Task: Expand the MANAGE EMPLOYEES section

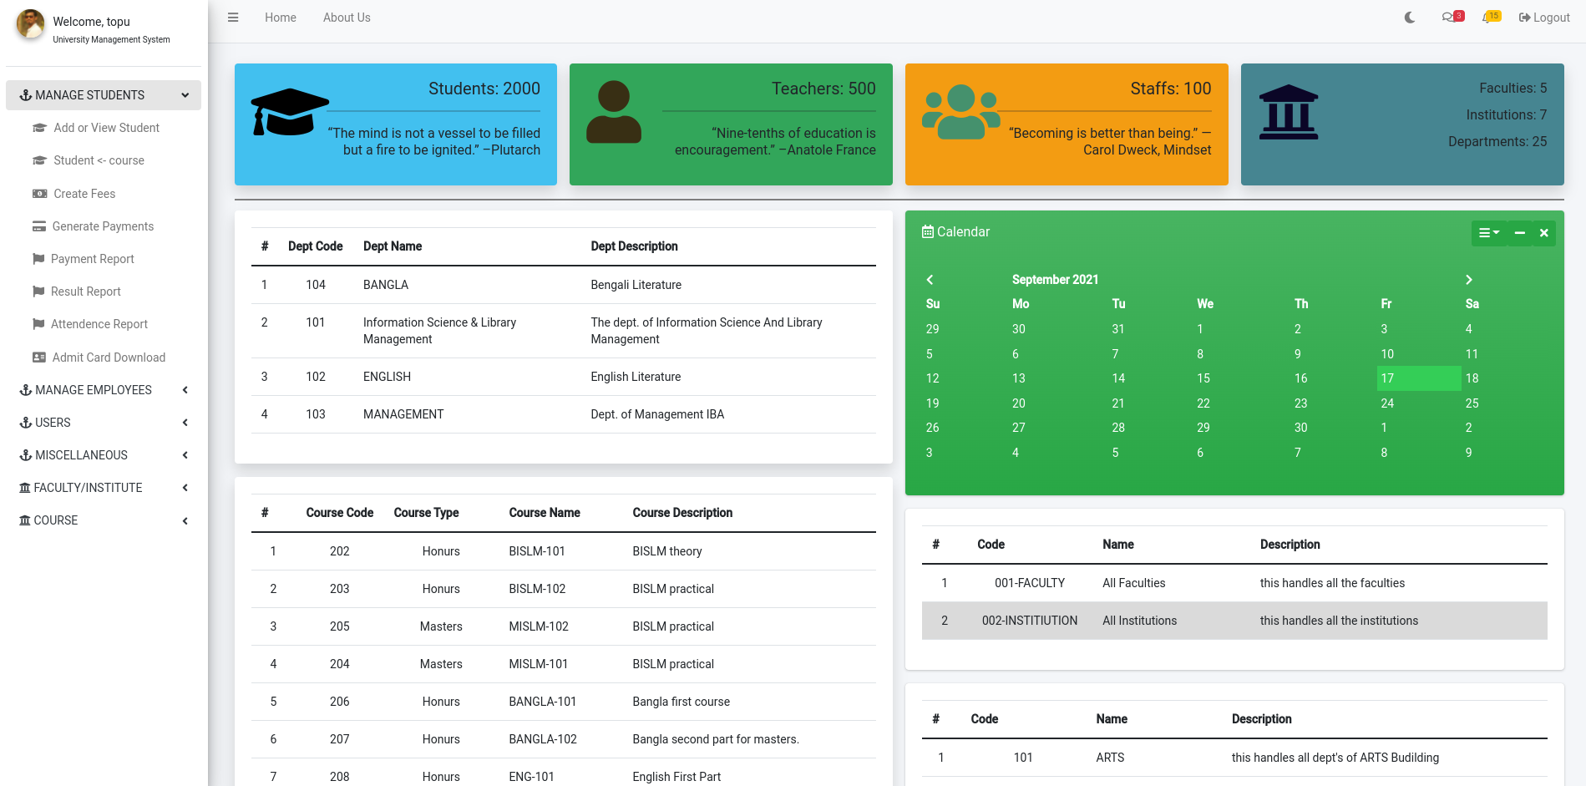Action: coord(93,390)
